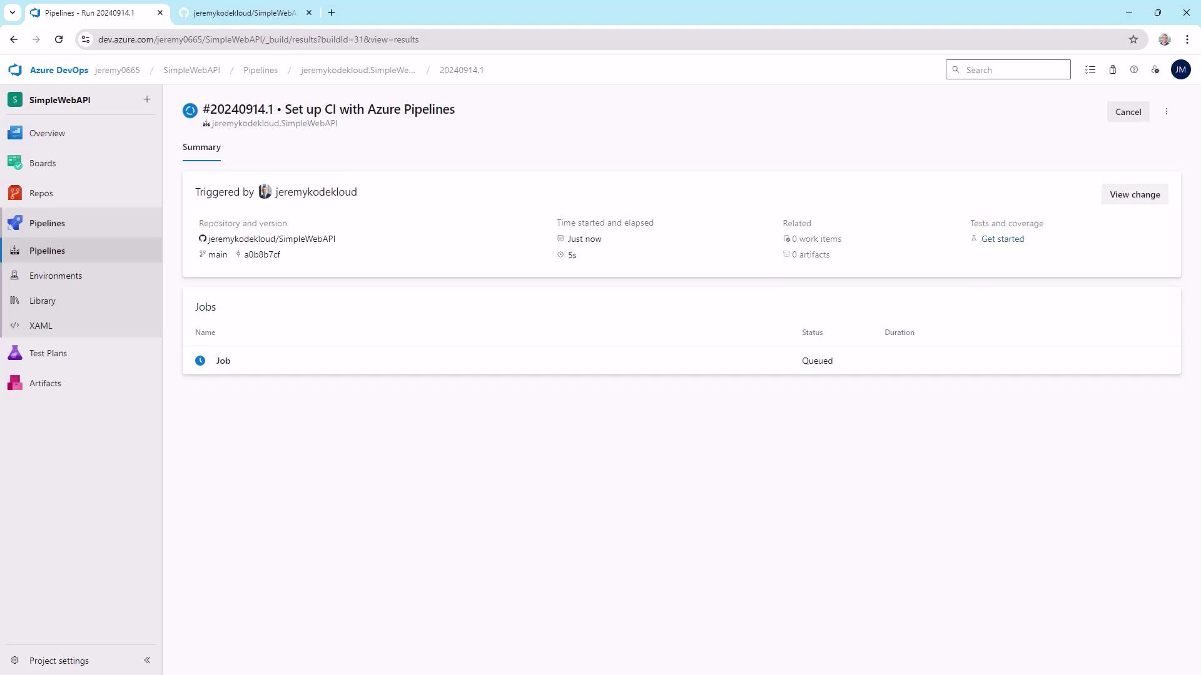Image resolution: width=1201 pixels, height=675 pixels.
Task: Open the browser profile avatar
Action: coord(1164,39)
